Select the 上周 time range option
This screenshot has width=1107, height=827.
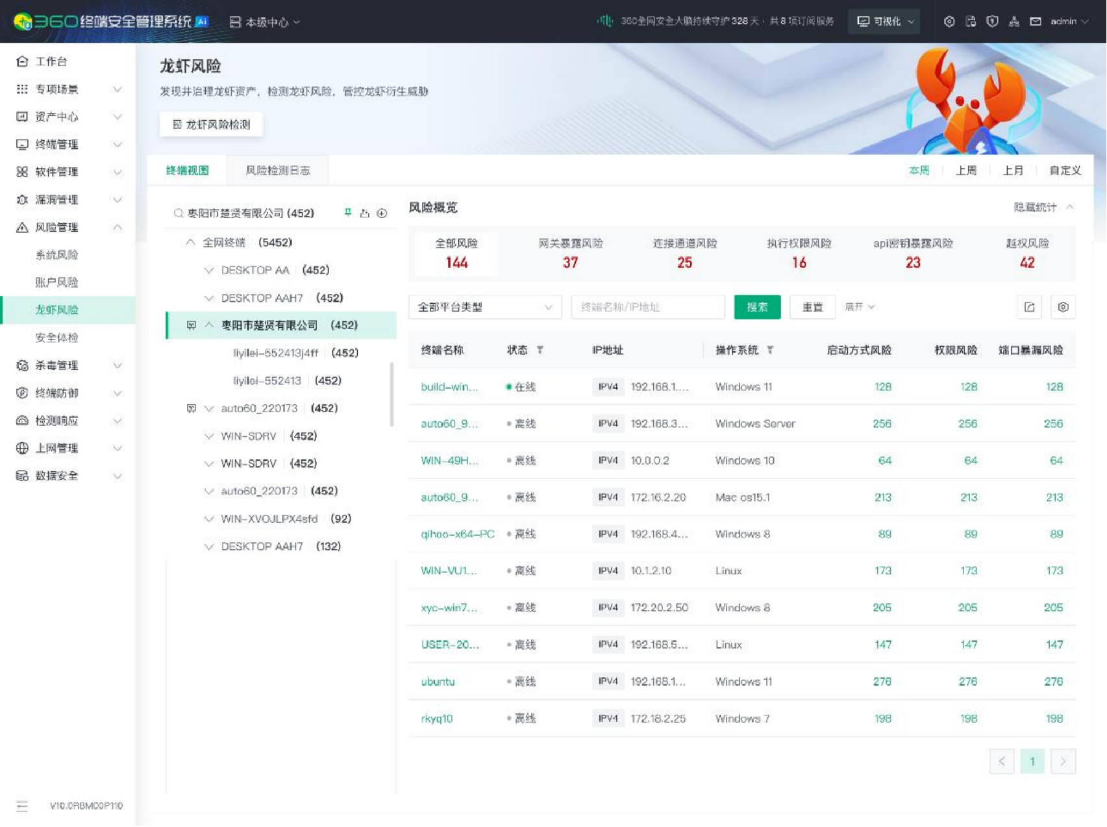965,170
